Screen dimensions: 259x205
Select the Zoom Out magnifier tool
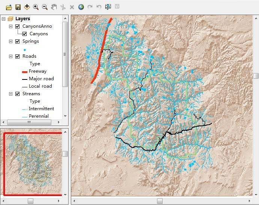point(45,7)
